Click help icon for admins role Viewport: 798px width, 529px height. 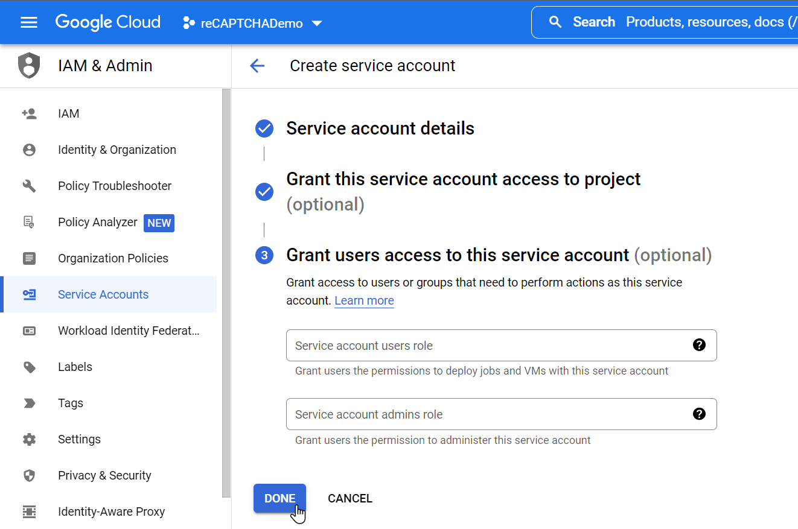[700, 414]
